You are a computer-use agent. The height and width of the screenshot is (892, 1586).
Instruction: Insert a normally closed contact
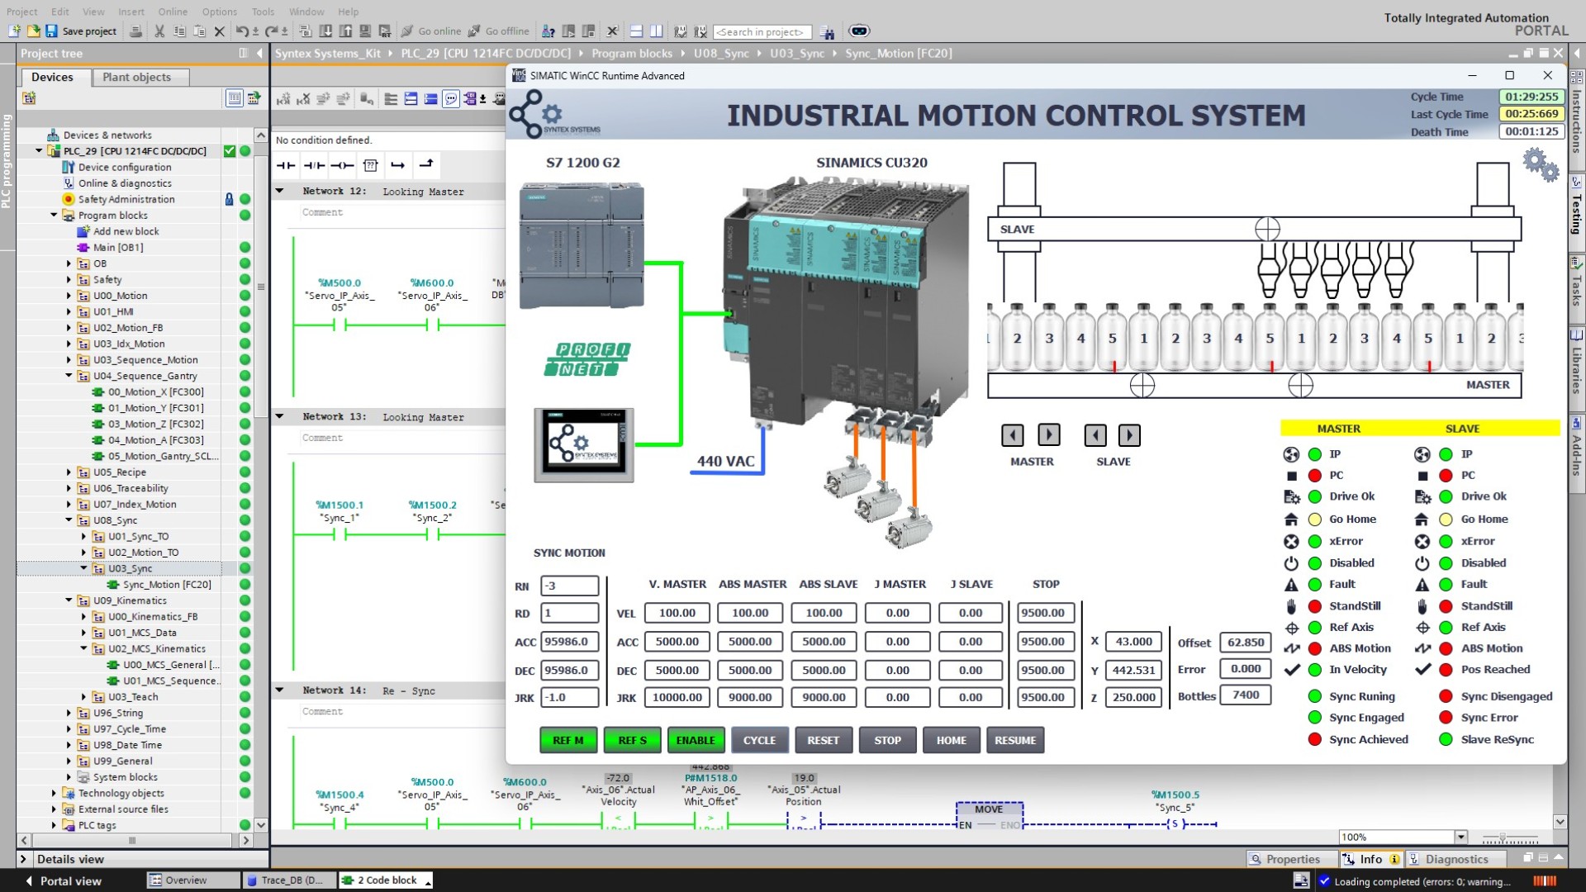(314, 165)
